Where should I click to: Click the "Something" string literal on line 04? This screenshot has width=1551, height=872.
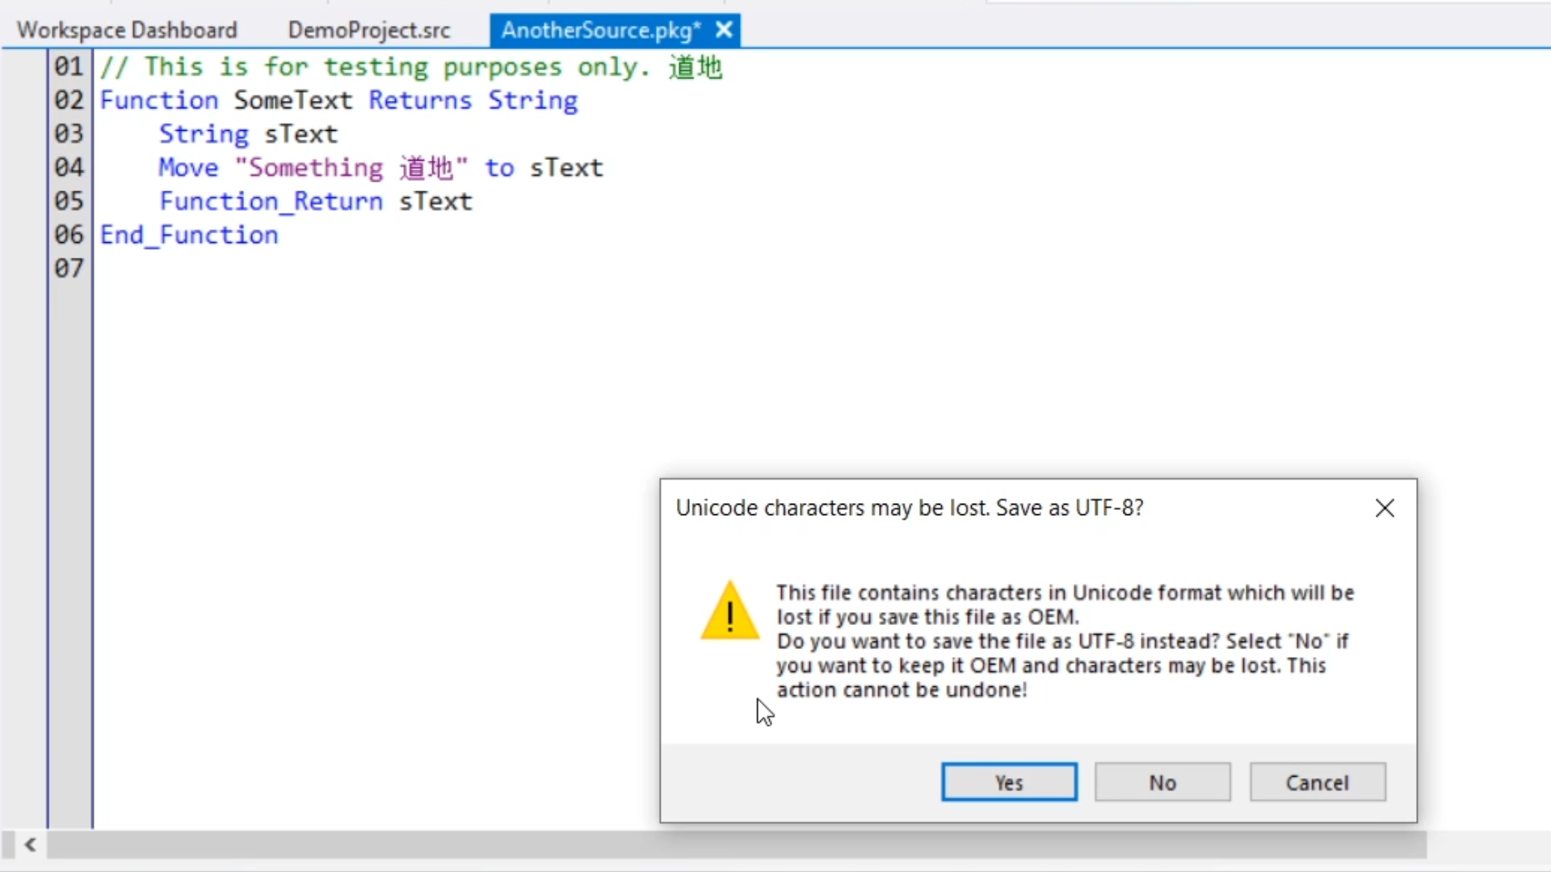pos(315,168)
